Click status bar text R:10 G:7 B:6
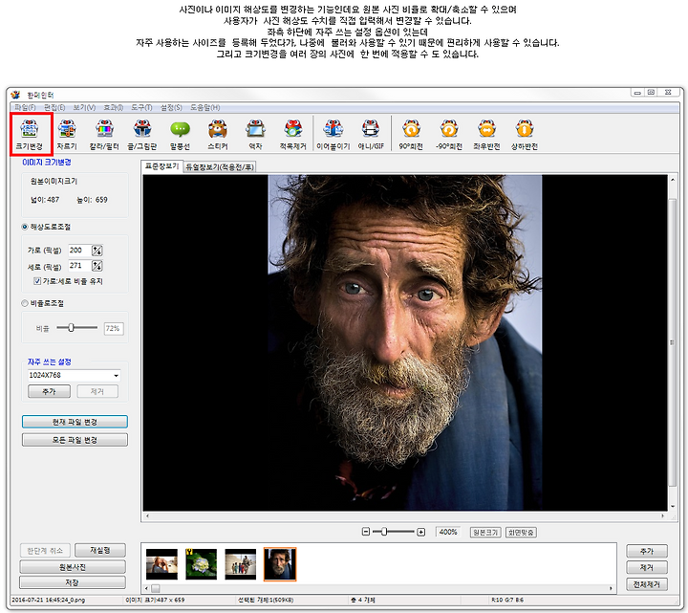The height and width of the screenshot is (613, 688). click(x=507, y=600)
